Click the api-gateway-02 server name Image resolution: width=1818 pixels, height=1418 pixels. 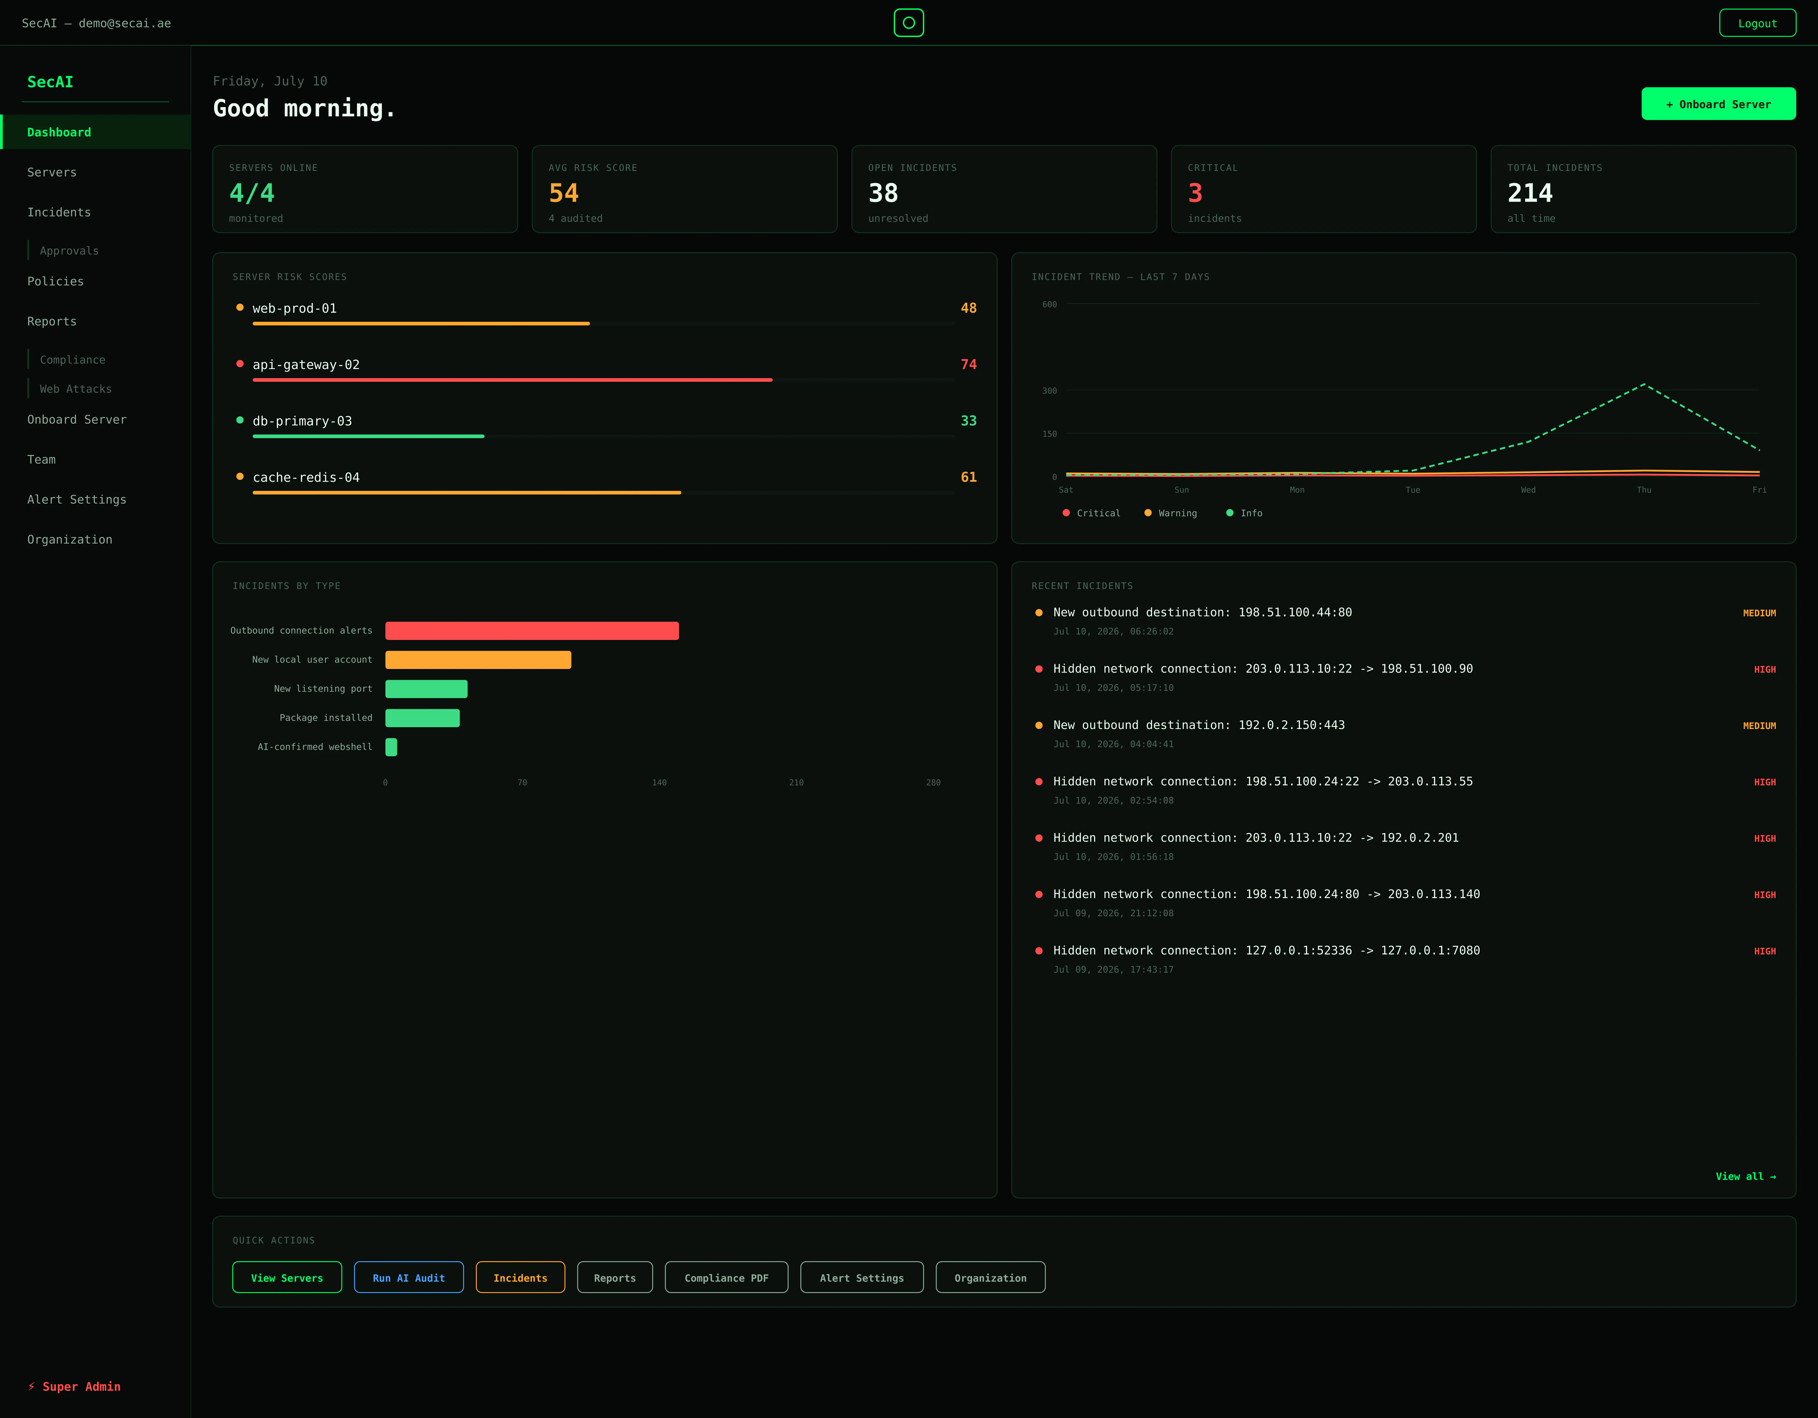[306, 364]
